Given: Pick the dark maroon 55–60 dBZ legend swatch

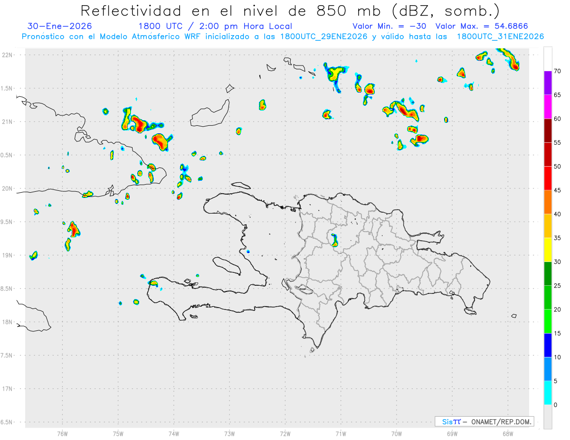Looking at the screenshot, I should (x=548, y=131).
